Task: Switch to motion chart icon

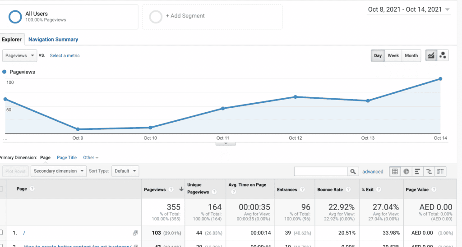Action: [x=443, y=55]
